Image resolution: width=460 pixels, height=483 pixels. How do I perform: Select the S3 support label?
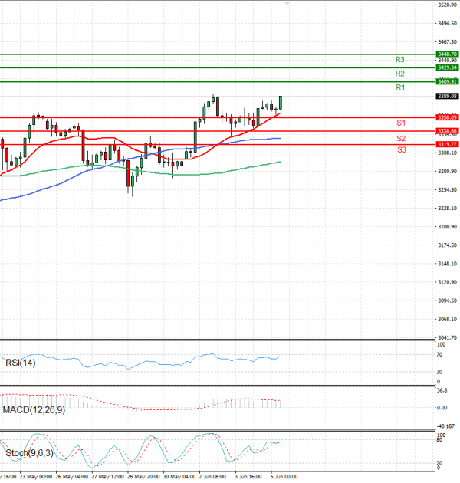pyautogui.click(x=401, y=150)
